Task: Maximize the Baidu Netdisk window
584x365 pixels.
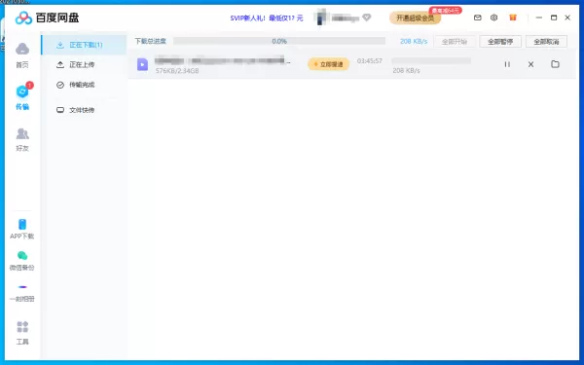Action: point(554,18)
